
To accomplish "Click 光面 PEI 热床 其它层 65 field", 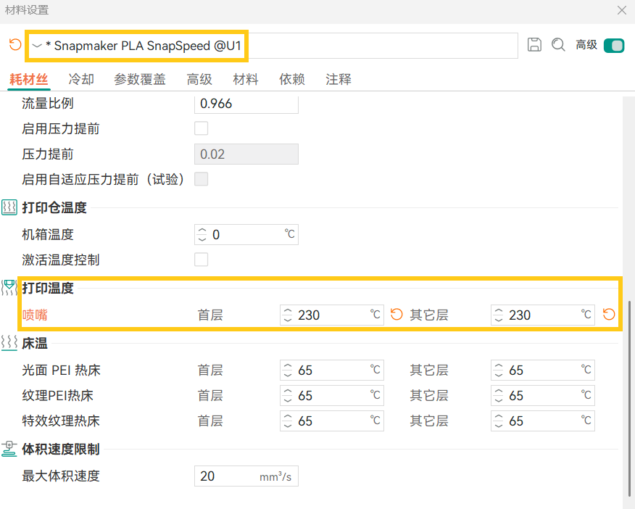I will (543, 370).
